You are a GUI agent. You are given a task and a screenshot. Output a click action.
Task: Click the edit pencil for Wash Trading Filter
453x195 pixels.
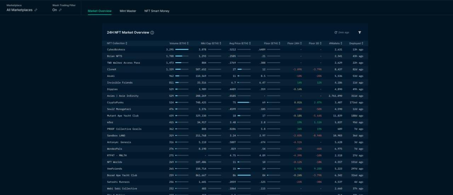(60, 10)
